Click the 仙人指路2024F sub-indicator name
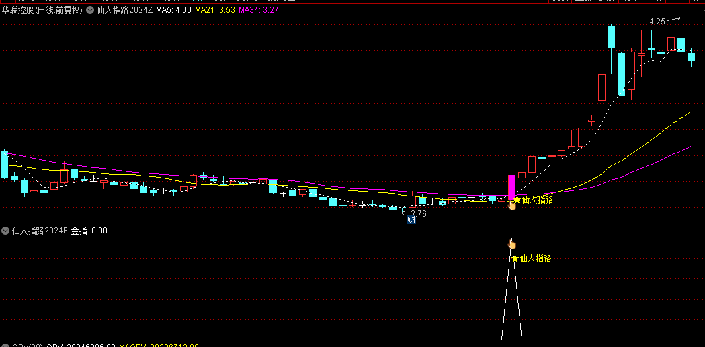Viewport: 705px width, 347px height. [40, 231]
